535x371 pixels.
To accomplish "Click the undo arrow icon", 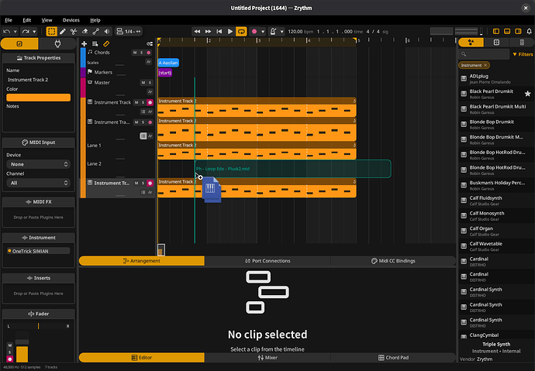I will coord(6,31).
